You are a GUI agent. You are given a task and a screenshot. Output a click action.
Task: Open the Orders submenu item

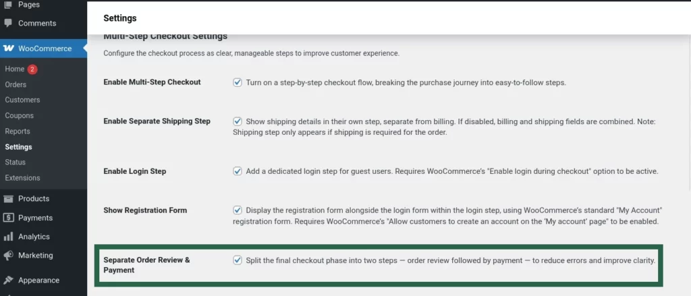16,85
